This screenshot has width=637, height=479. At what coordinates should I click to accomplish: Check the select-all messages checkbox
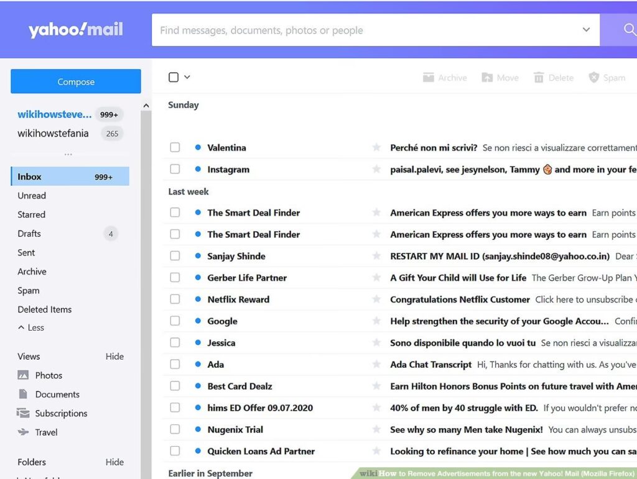tap(174, 77)
